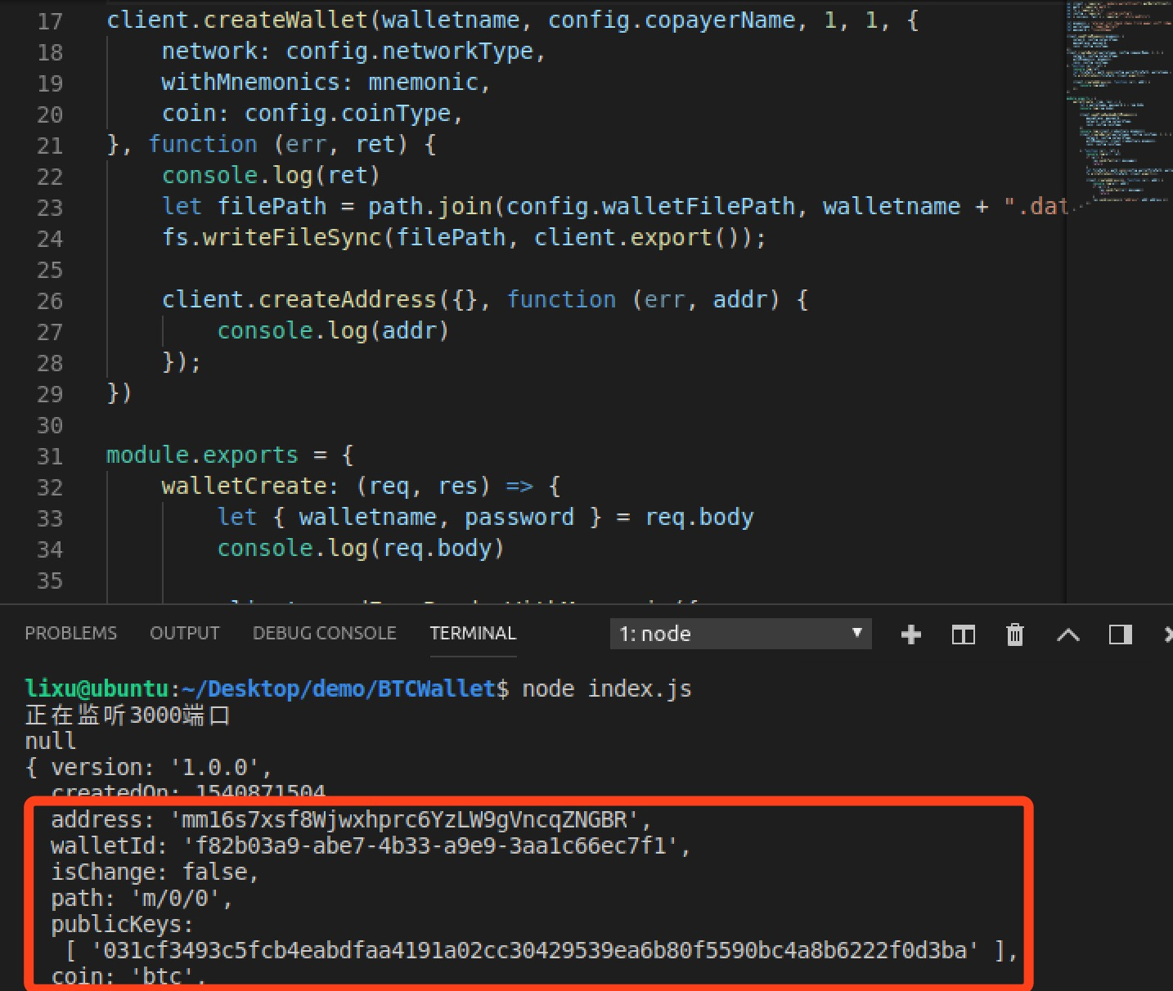
Task: Click 'network: config.networkType,' text
Action: pyautogui.click(x=353, y=52)
